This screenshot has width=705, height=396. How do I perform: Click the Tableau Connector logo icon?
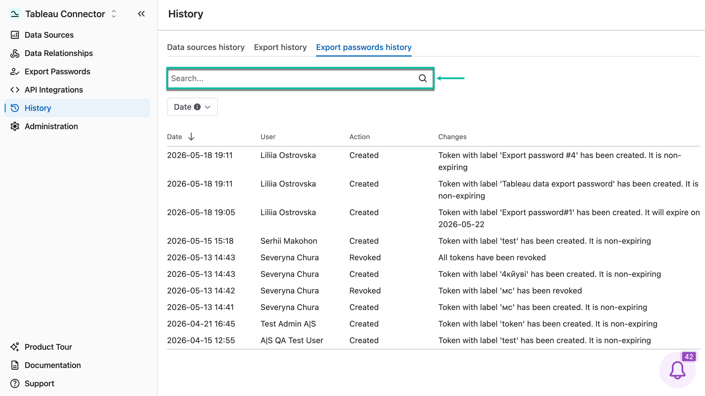[x=15, y=14]
